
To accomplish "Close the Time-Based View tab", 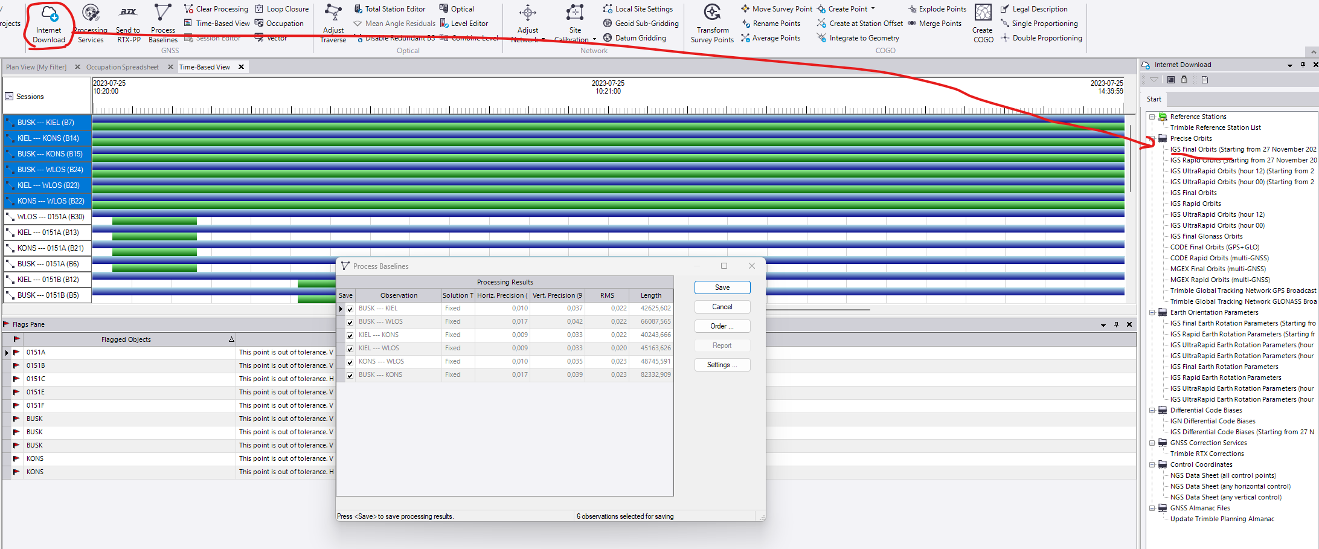I will pos(241,67).
